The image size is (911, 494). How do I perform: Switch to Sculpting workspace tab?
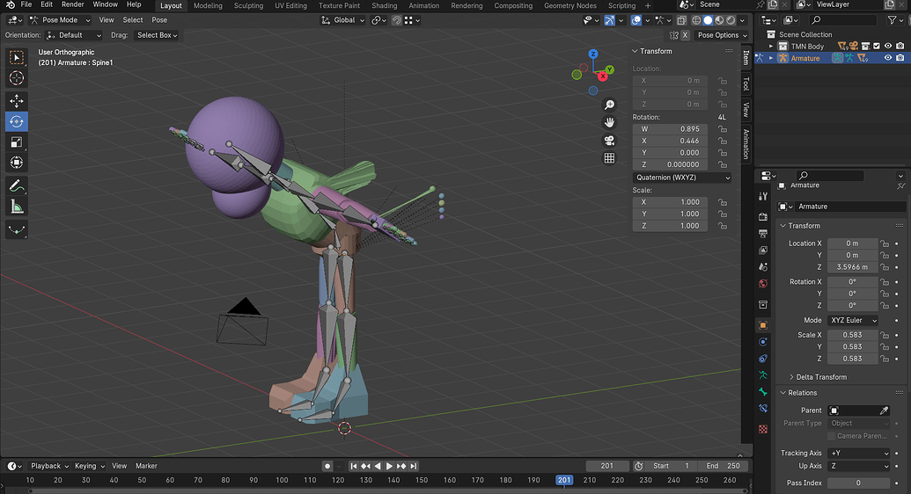coord(248,6)
